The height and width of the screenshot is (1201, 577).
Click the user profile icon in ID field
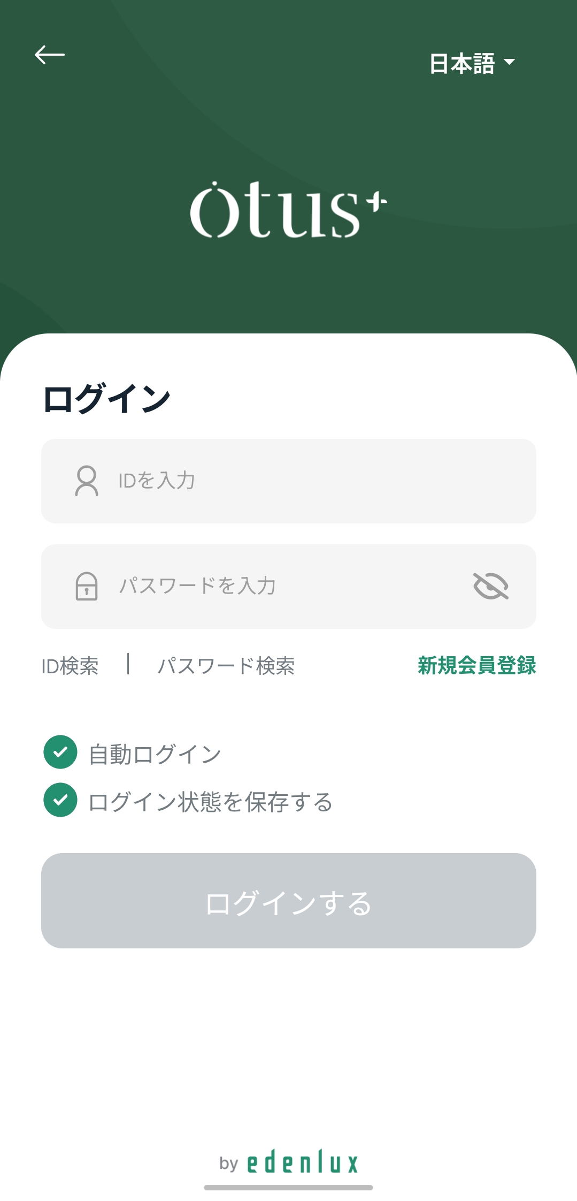[x=87, y=481]
